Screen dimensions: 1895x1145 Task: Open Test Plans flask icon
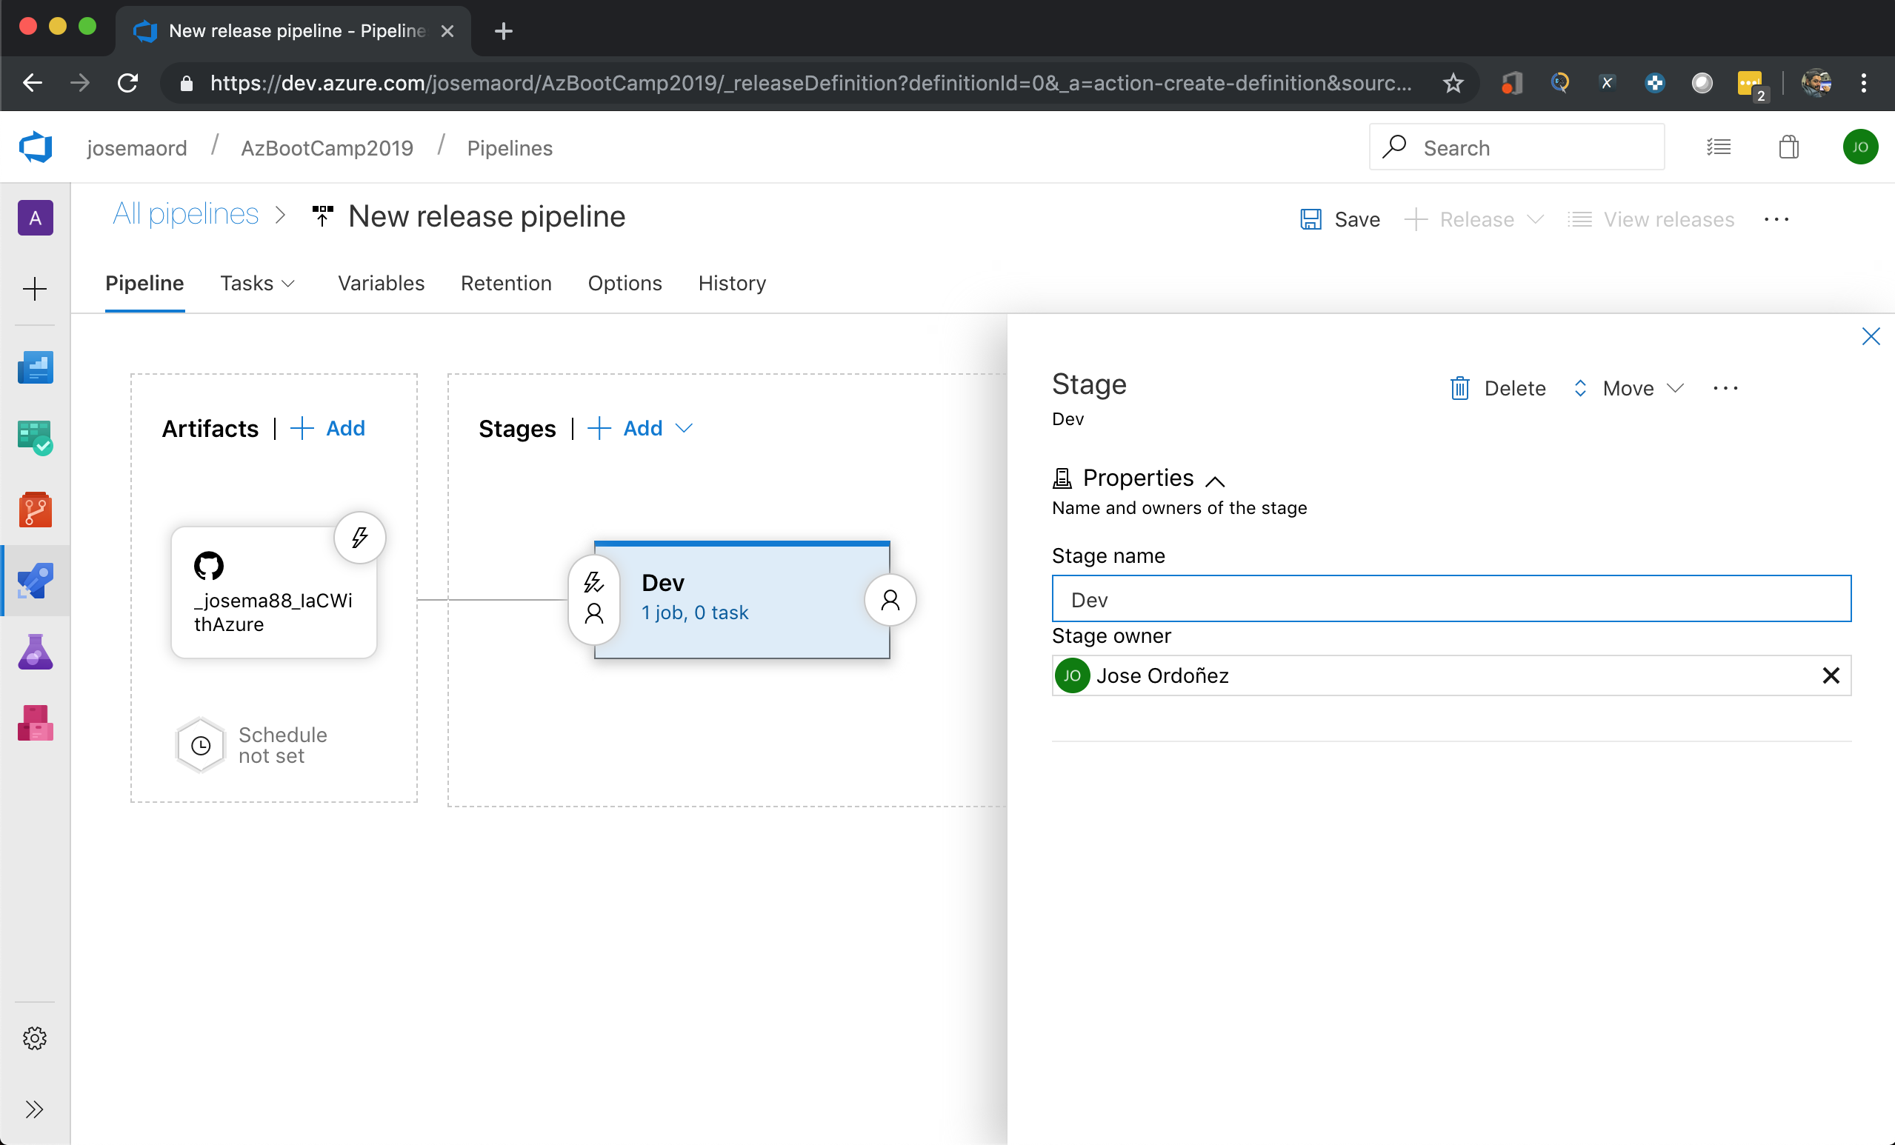click(x=35, y=652)
